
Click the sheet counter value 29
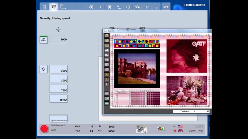click(x=91, y=131)
